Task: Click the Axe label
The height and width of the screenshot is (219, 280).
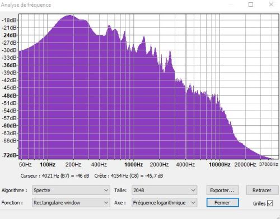Action: tap(120, 203)
